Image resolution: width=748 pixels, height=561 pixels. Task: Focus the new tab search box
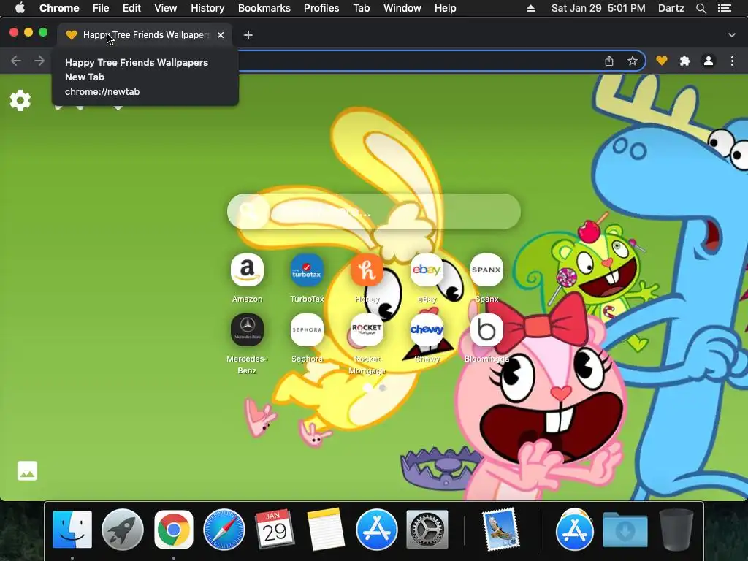point(374,211)
